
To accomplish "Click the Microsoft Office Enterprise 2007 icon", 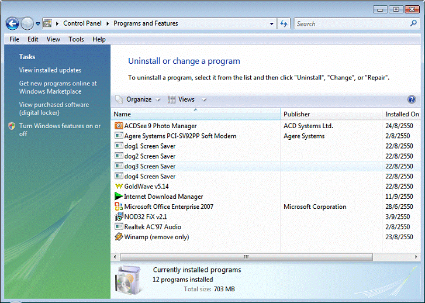I will click(119, 206).
